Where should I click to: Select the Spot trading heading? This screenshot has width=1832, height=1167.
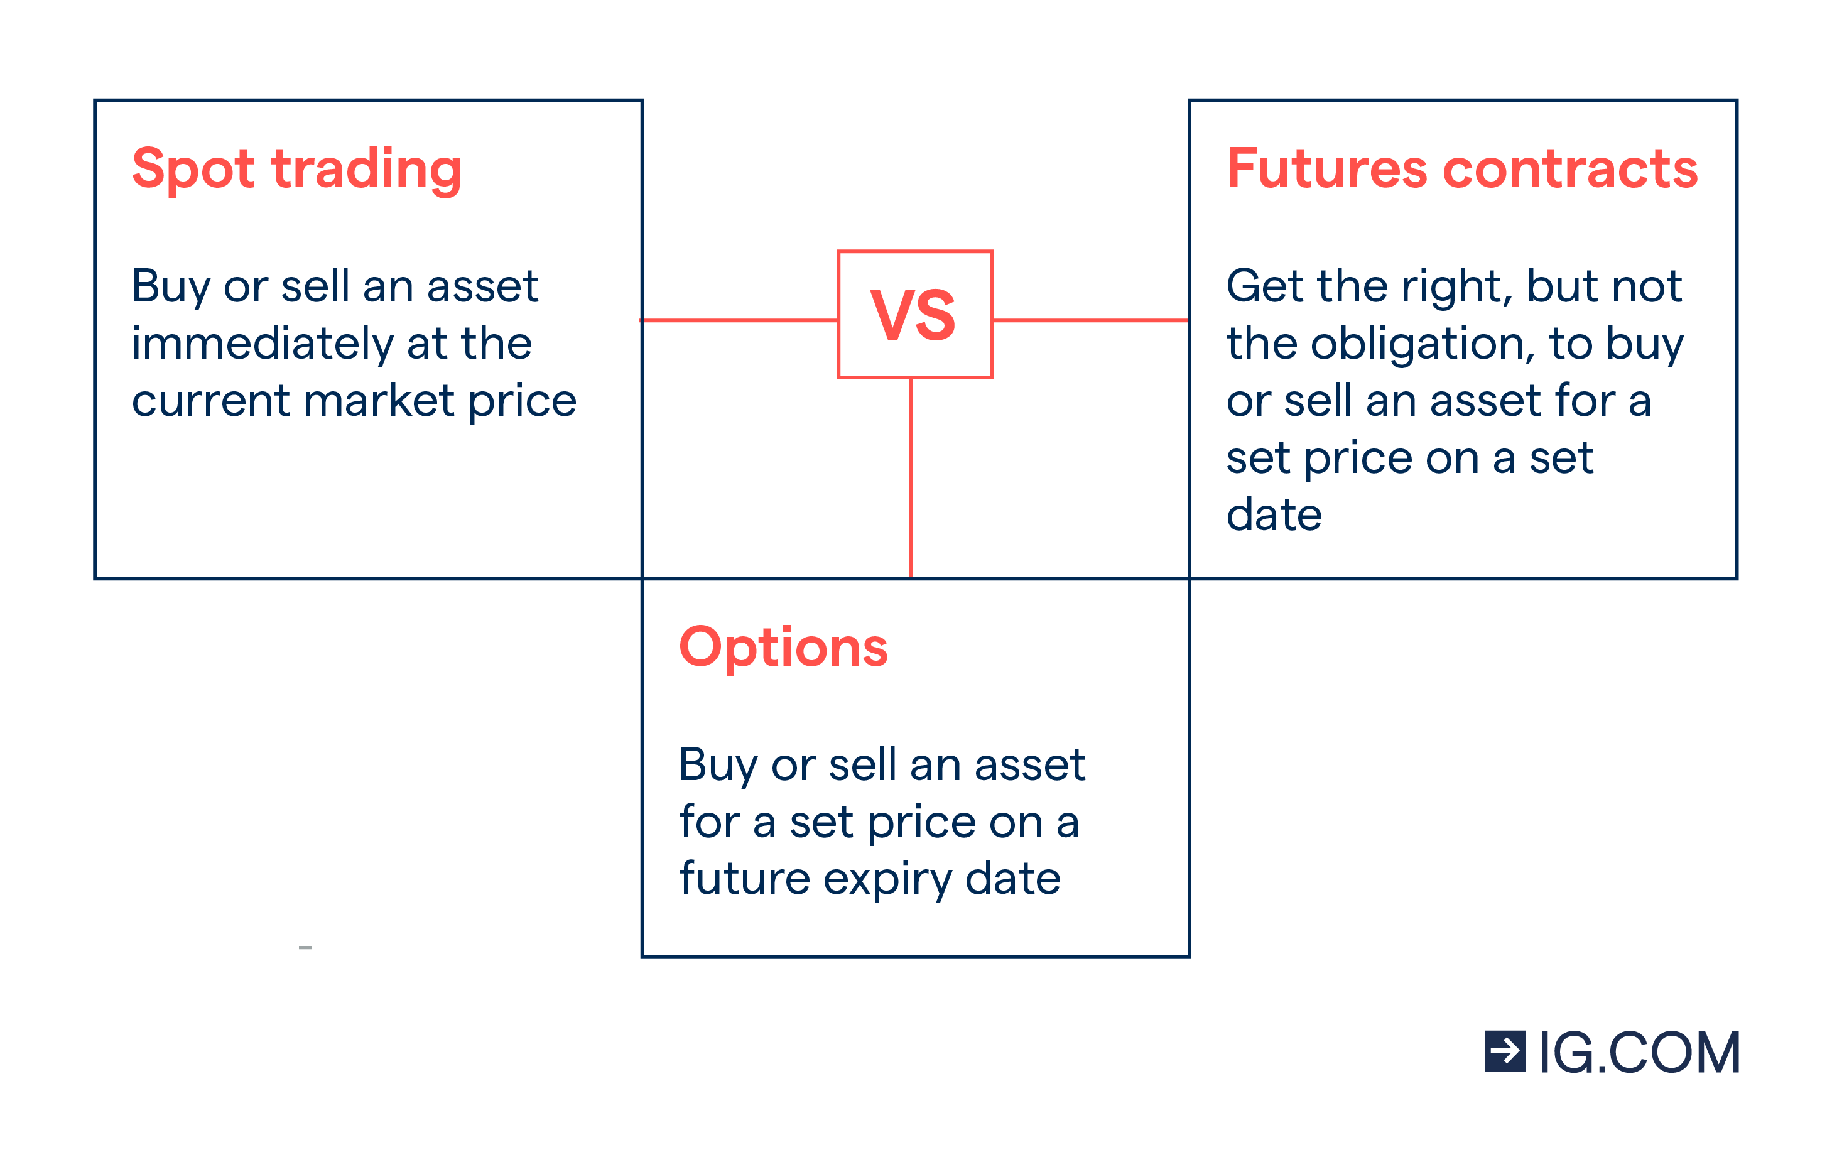(296, 169)
